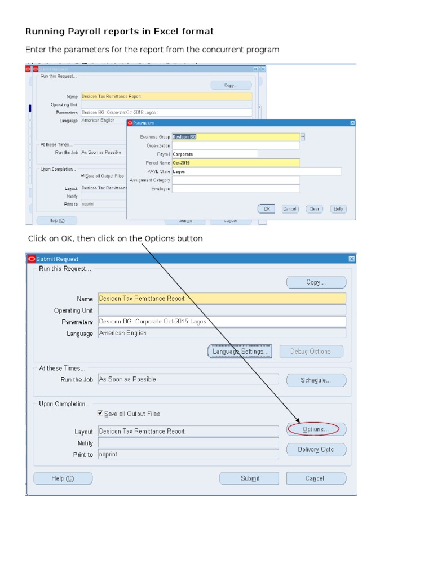Click the Oracle icon in the large Submit Request title bar
The width and height of the screenshot is (433, 577).
[32, 259]
